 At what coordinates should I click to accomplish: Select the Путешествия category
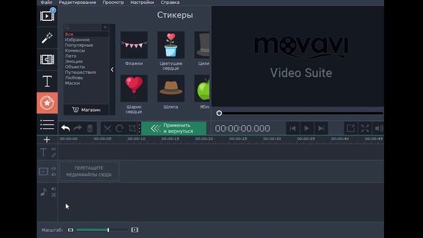pos(80,72)
